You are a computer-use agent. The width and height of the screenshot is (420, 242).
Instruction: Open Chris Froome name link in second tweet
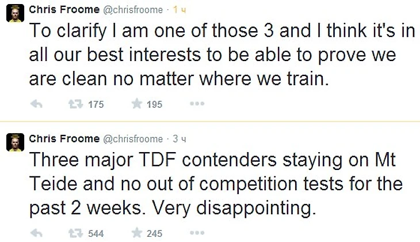pyautogui.click(x=64, y=139)
